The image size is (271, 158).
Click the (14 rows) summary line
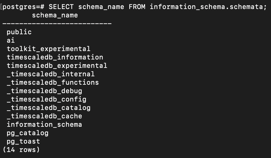click(x=21, y=150)
